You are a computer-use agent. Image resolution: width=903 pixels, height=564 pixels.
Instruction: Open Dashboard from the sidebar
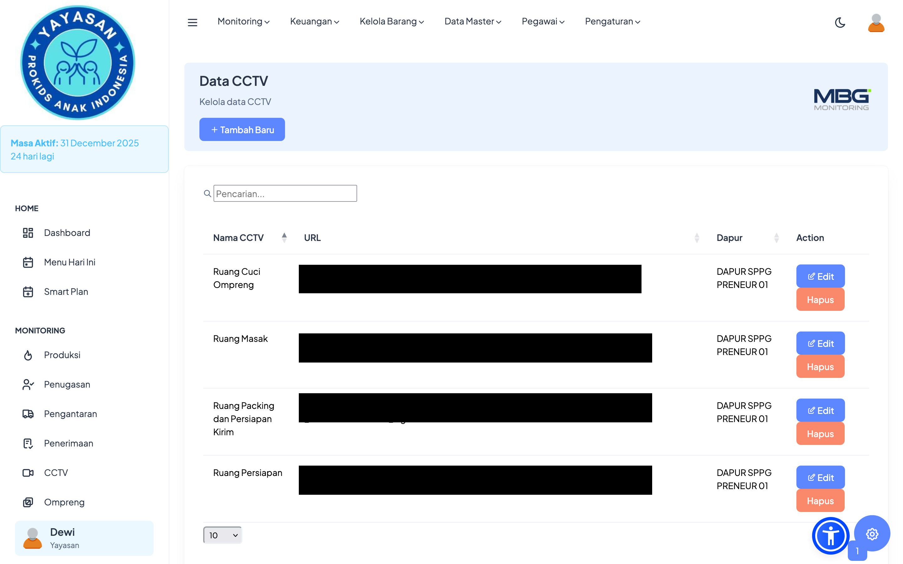coord(67,233)
